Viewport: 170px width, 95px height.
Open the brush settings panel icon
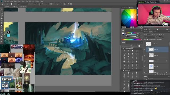click(x=11, y=4)
